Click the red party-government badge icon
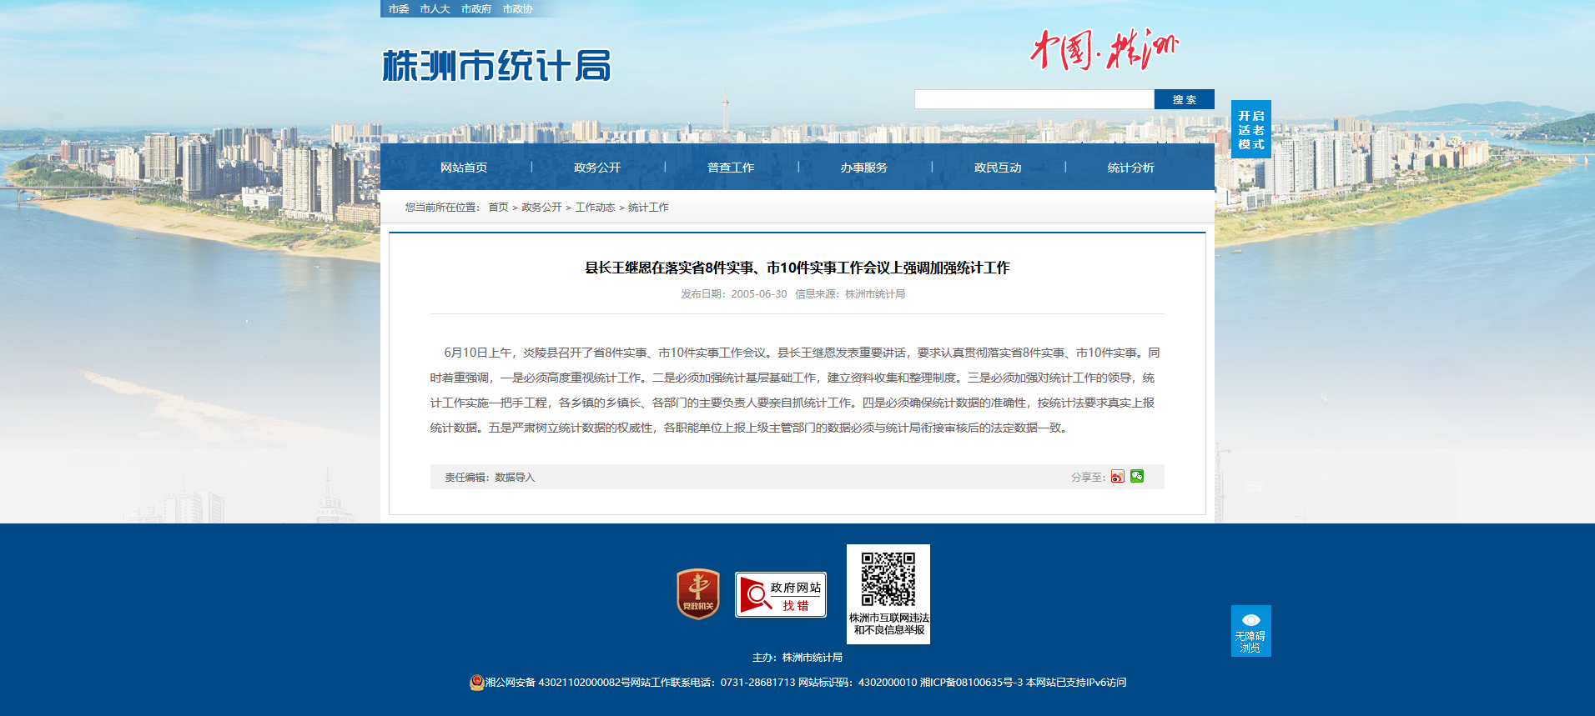 pyautogui.click(x=697, y=593)
